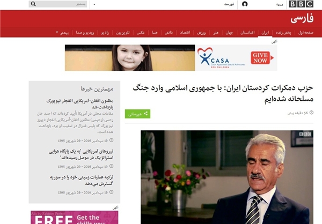Select the ایران navigation tab
Screen dimensions: 322x224
(x=265, y=33)
